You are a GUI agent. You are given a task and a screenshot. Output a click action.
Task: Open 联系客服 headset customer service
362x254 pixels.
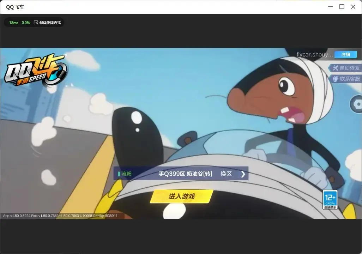345,79
